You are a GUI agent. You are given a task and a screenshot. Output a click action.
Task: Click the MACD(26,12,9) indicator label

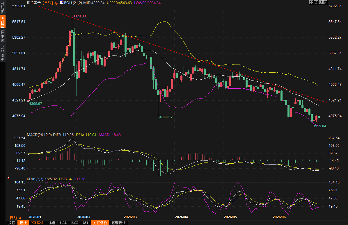pos(39,135)
